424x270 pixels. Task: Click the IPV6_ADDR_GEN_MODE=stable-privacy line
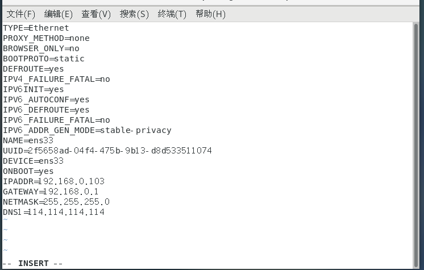pos(87,130)
